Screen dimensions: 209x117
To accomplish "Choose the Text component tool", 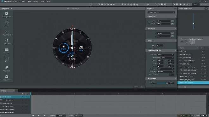I will pos(6,59).
